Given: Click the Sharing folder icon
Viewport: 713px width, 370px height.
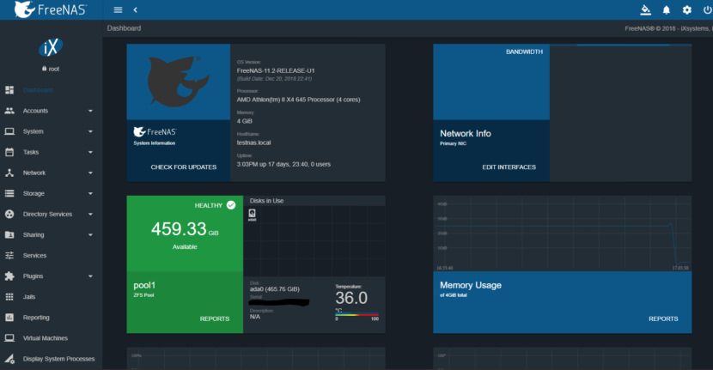Looking at the screenshot, I should tap(9, 234).
